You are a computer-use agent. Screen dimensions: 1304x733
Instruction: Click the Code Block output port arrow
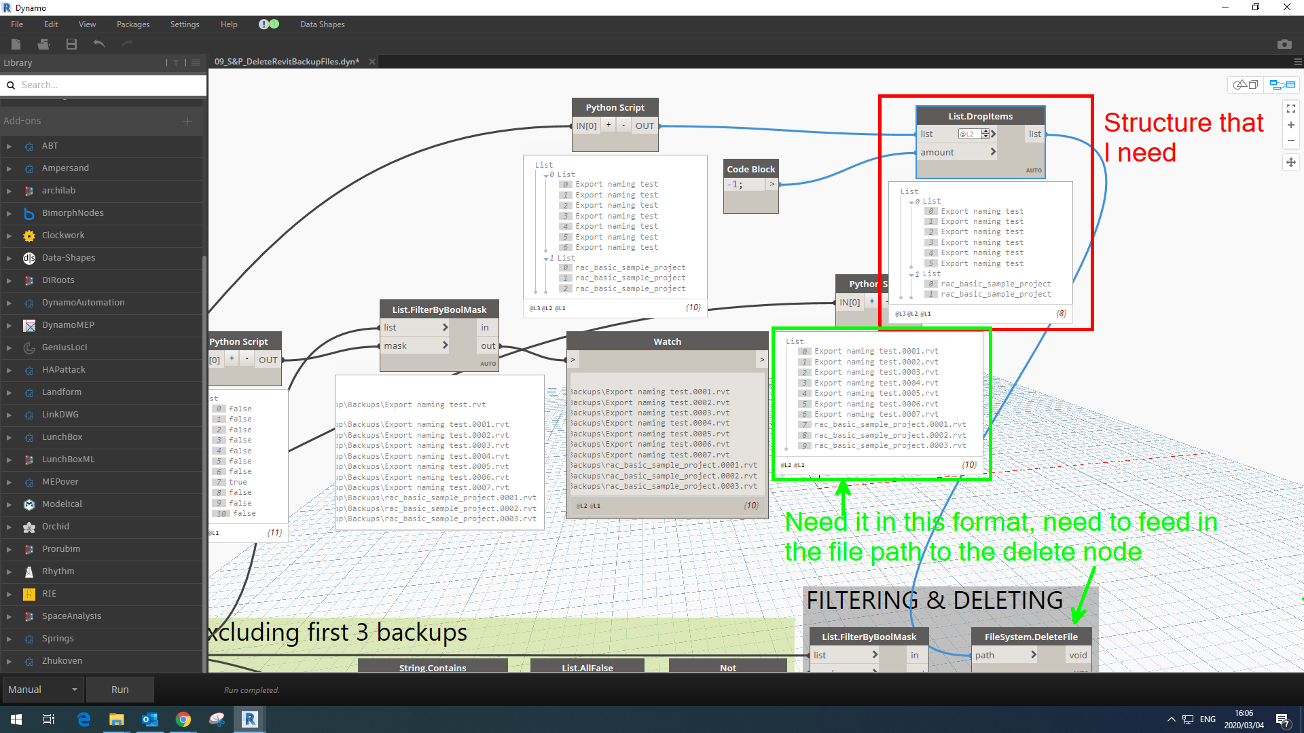pyautogui.click(x=772, y=184)
